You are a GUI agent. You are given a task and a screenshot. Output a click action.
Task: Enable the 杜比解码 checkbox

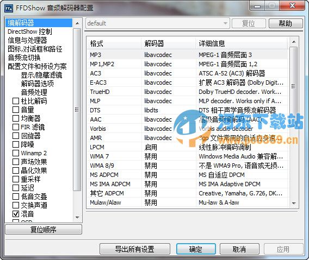coord(16,101)
